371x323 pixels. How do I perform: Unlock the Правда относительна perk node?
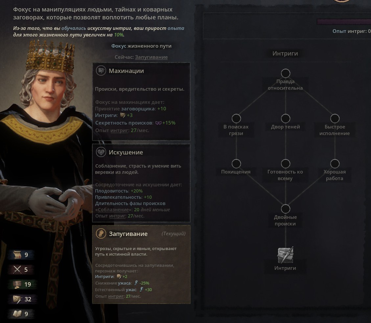(x=286, y=73)
